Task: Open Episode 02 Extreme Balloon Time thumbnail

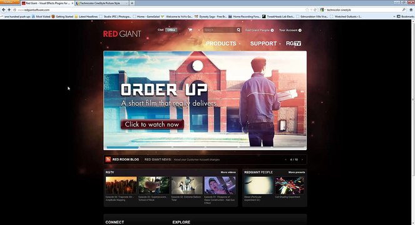Action: click(187, 186)
